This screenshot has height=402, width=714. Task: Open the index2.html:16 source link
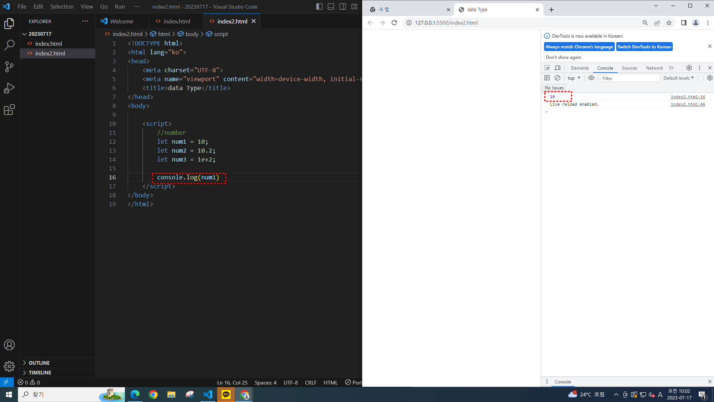pos(688,97)
